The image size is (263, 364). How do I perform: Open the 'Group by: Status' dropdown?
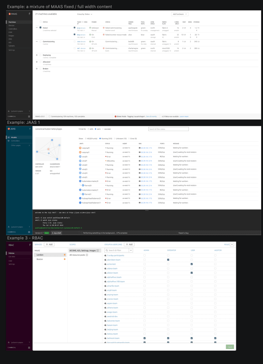click(x=85, y=14)
